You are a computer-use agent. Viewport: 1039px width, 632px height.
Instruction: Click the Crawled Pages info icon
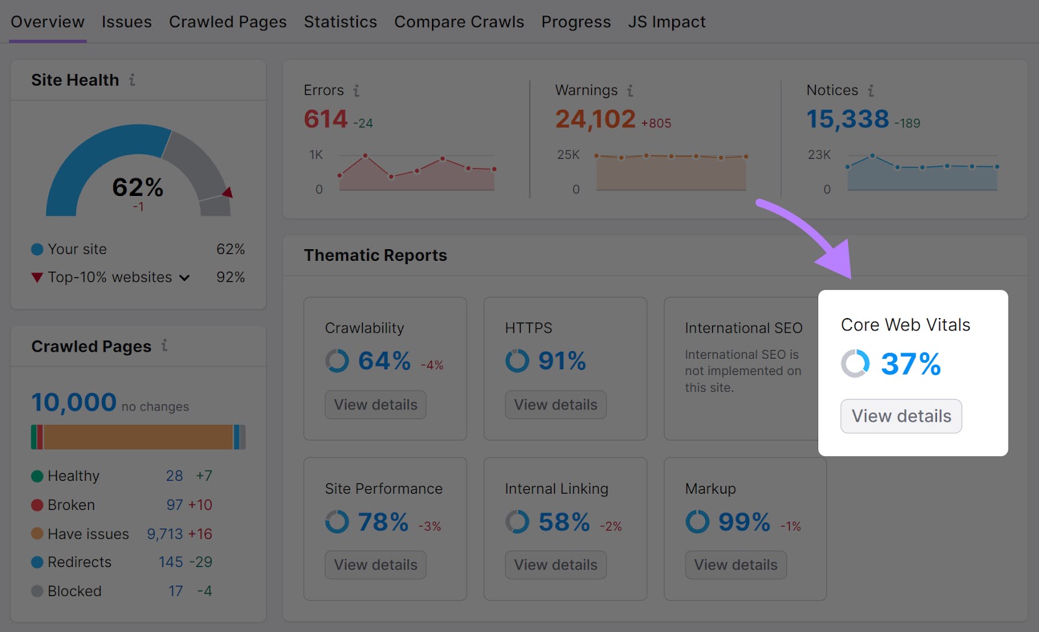[x=166, y=346]
